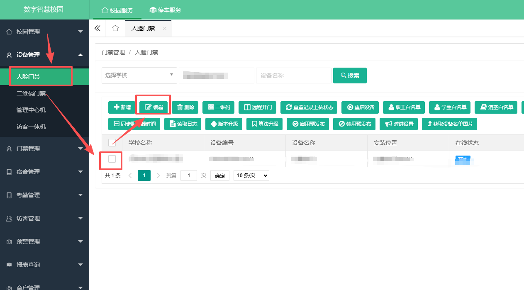Click the 删除 trash button
The height and width of the screenshot is (290, 524).
pyautogui.click(x=185, y=107)
